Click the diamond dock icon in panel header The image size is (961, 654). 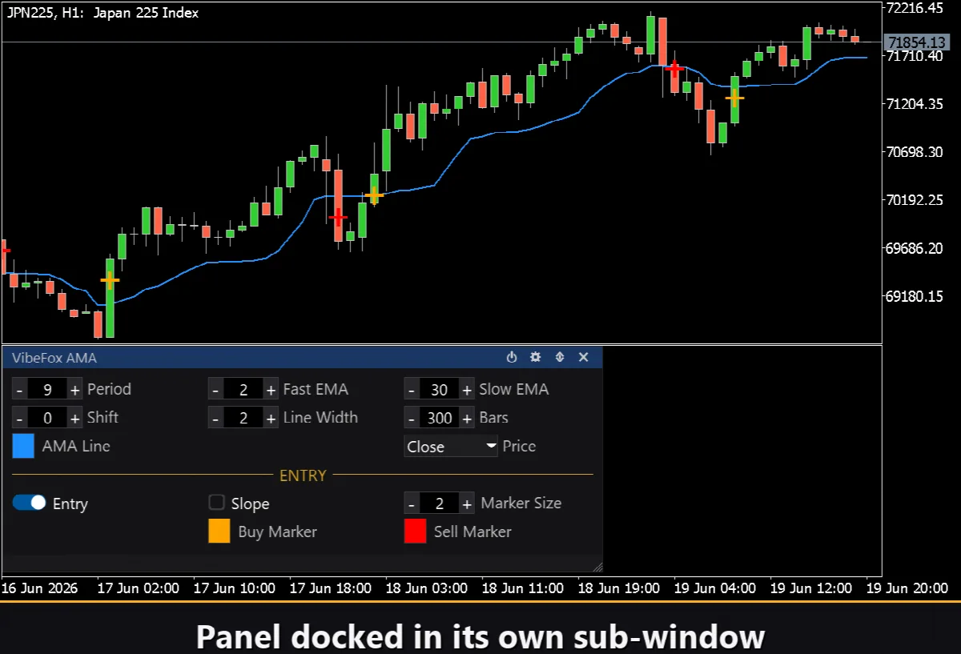[560, 358]
